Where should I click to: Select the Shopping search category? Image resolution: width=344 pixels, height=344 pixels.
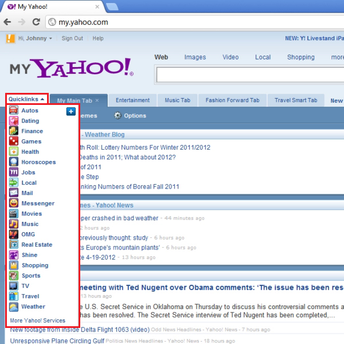point(301,57)
